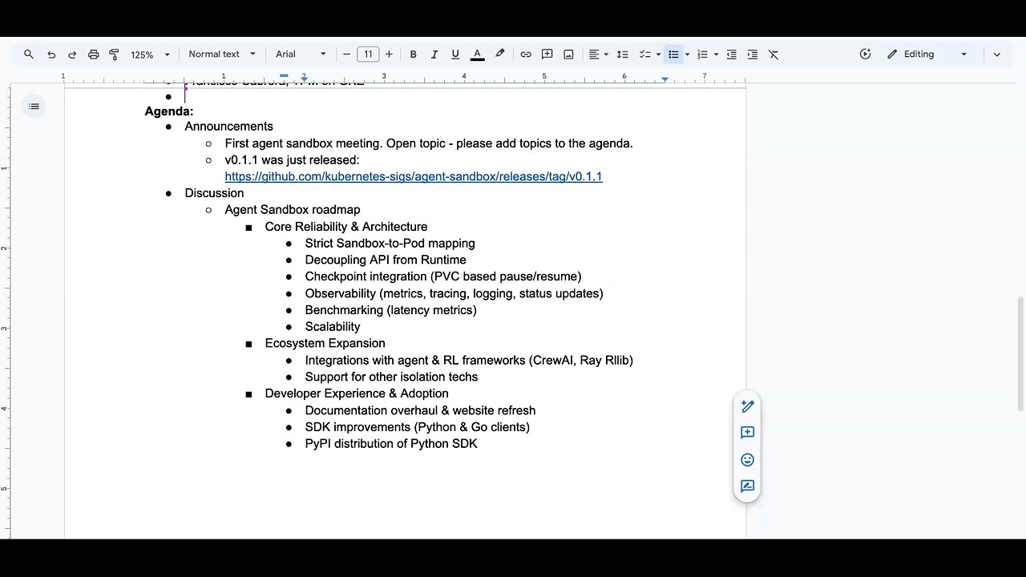Click "Ecosystem Expansion" text
This screenshot has width=1026, height=577.
[325, 343]
